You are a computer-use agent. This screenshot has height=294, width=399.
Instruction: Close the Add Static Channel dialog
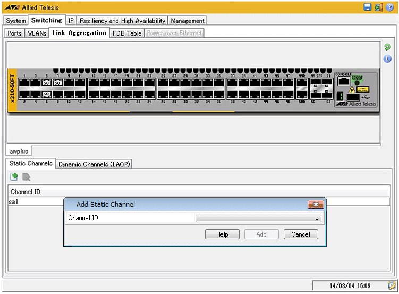click(316, 205)
